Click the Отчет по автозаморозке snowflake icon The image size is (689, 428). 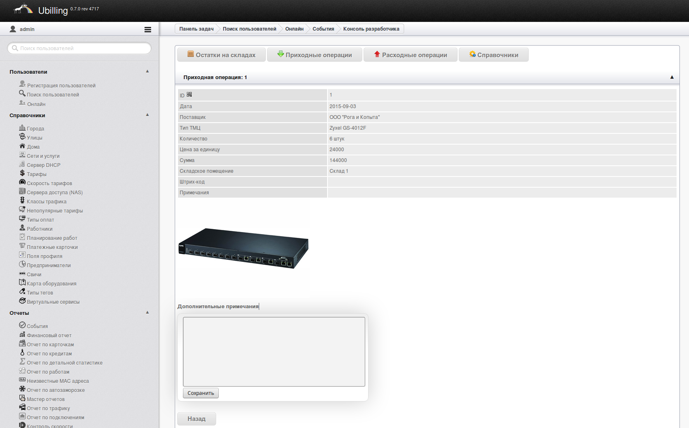(22, 389)
